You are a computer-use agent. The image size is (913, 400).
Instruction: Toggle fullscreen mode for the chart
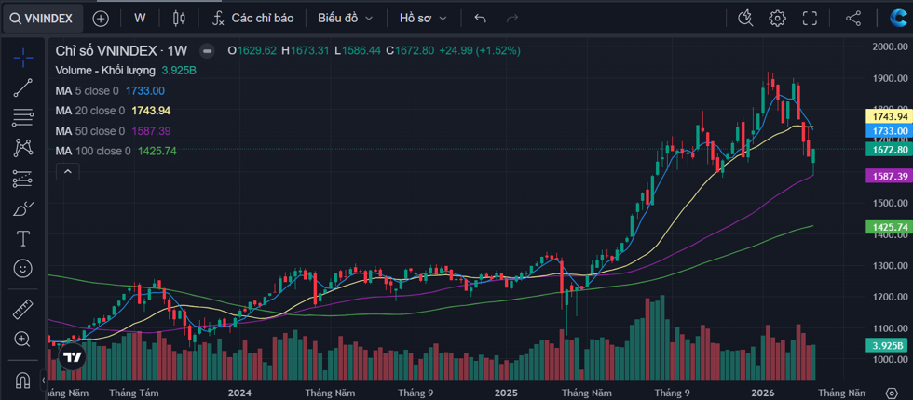pyautogui.click(x=810, y=18)
